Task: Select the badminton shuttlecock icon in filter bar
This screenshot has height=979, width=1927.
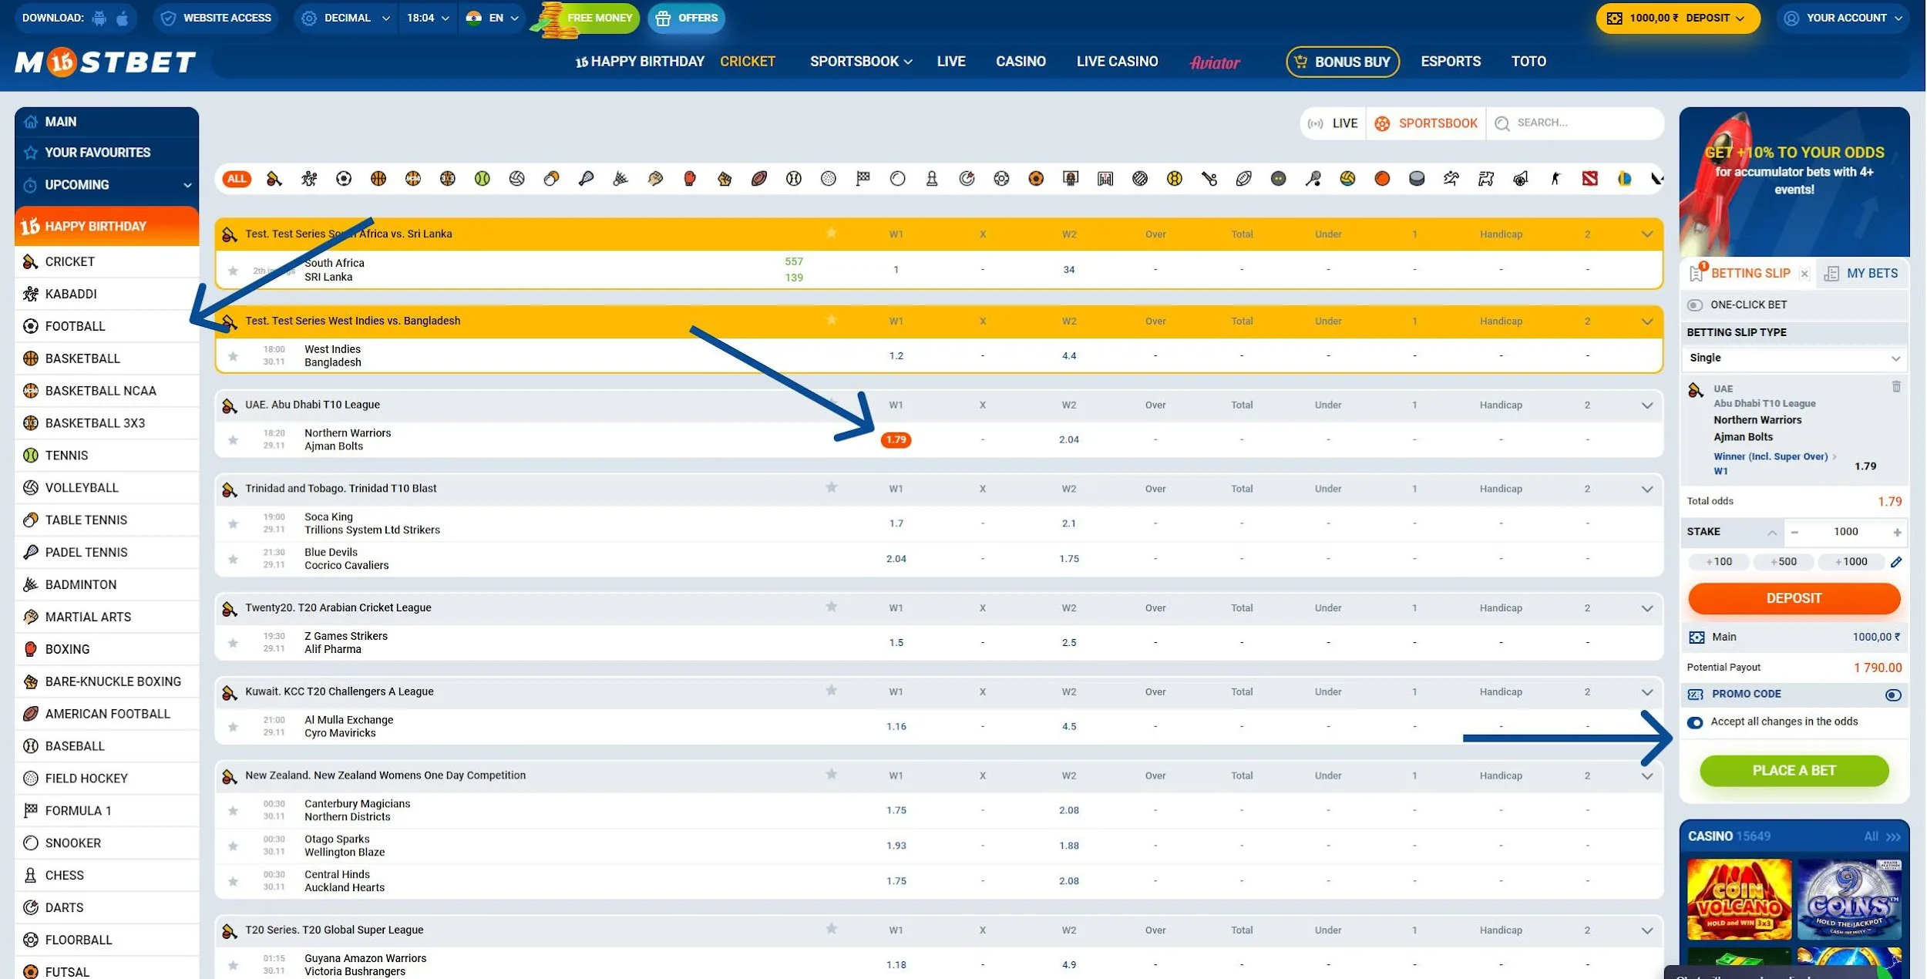Action: pyautogui.click(x=620, y=179)
